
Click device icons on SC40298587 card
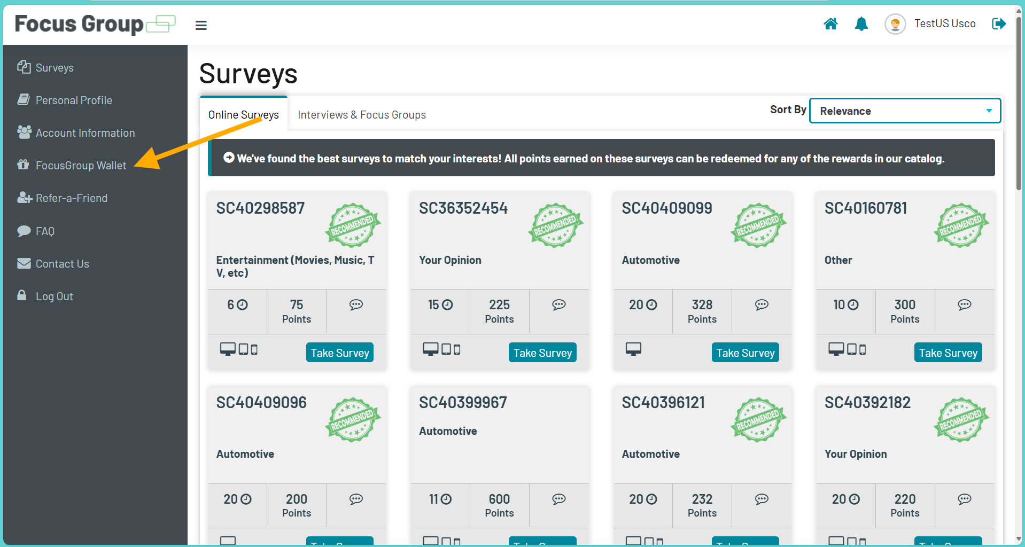(x=239, y=349)
